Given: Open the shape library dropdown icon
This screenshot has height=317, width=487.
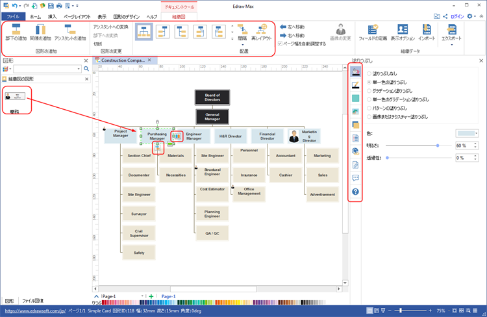Looking at the screenshot, I should (x=6, y=69).
